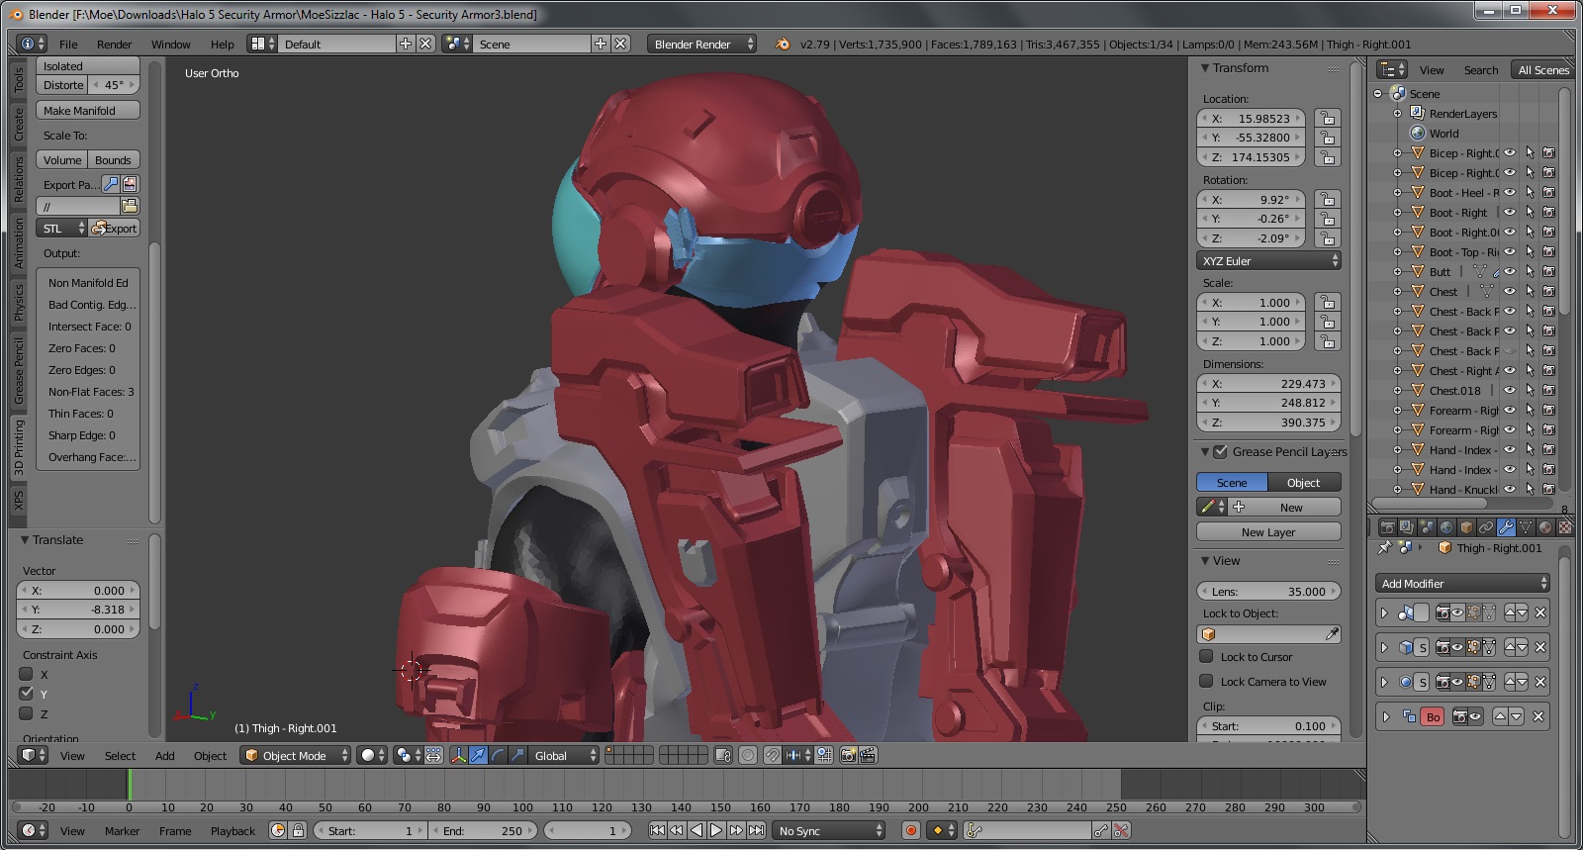Delete the Boolean 'Bo' modifier with X

[1538, 716]
